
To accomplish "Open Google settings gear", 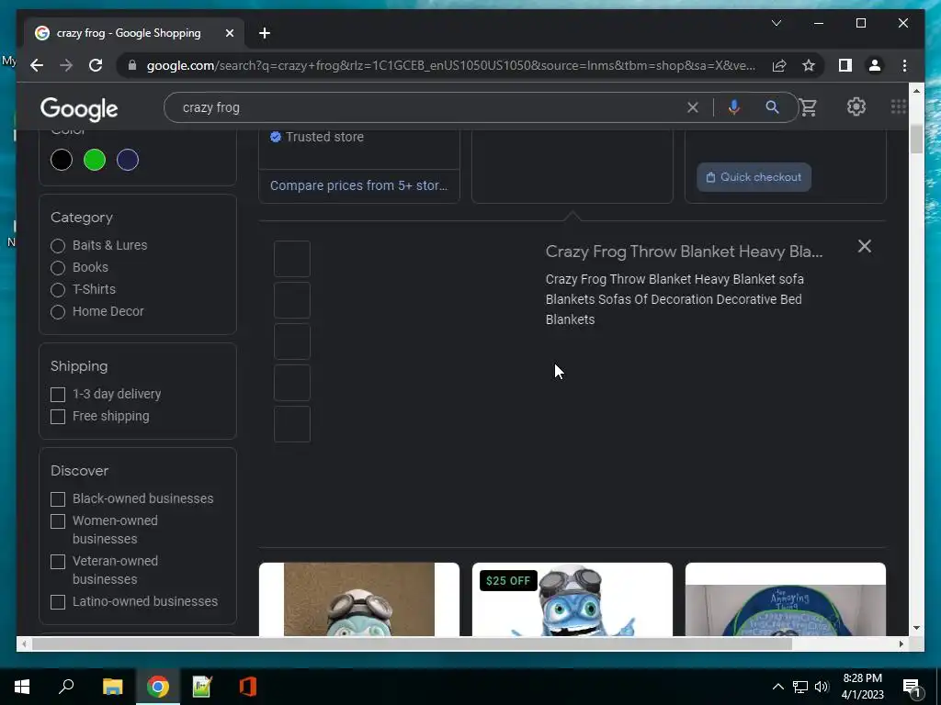I will click(x=856, y=106).
